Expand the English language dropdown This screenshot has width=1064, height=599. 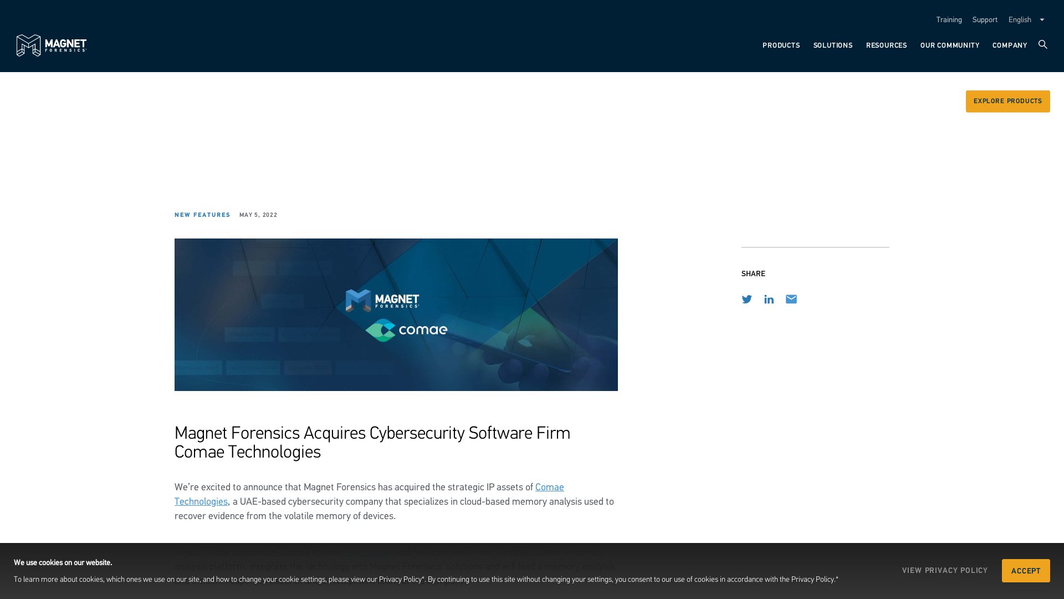click(x=1026, y=20)
